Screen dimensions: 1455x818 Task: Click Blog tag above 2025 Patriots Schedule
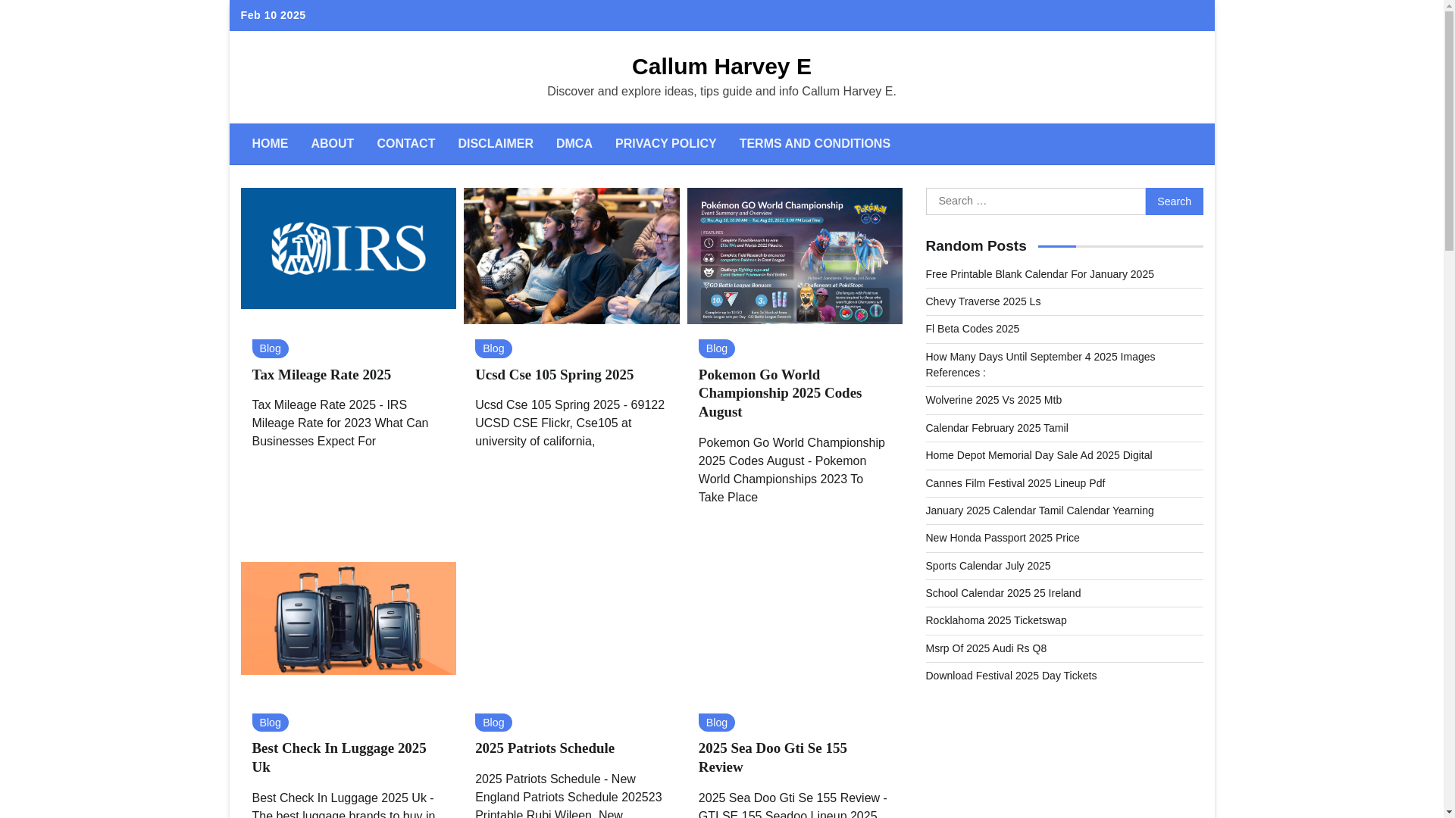[493, 723]
